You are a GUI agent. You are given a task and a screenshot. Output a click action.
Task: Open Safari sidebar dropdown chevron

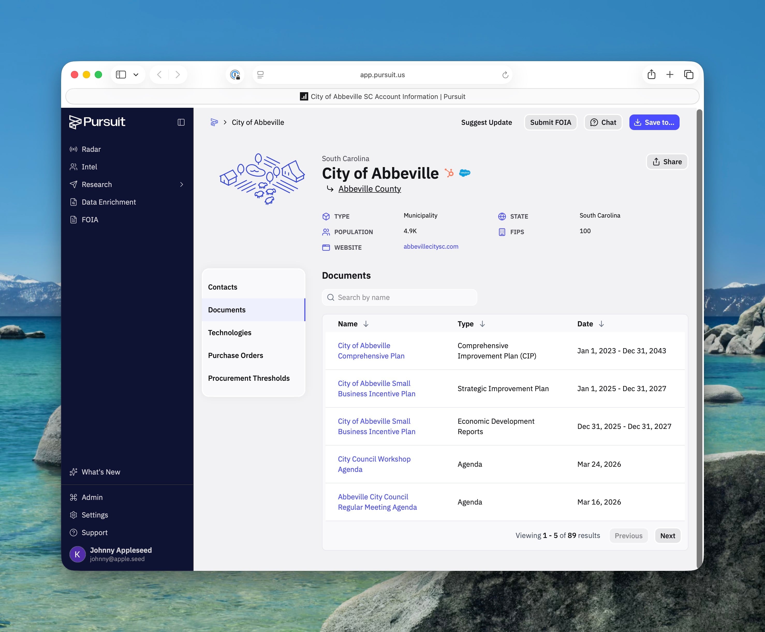point(136,75)
